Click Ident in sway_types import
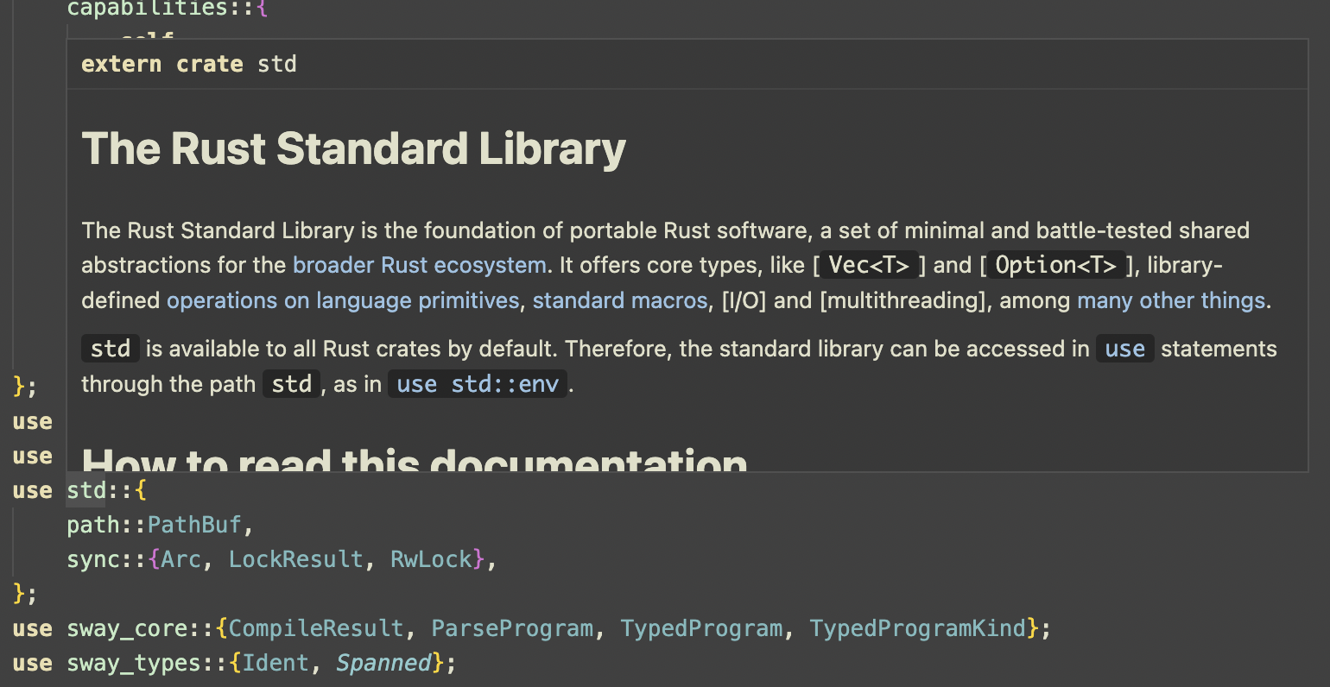The width and height of the screenshot is (1330, 687). pos(275,663)
